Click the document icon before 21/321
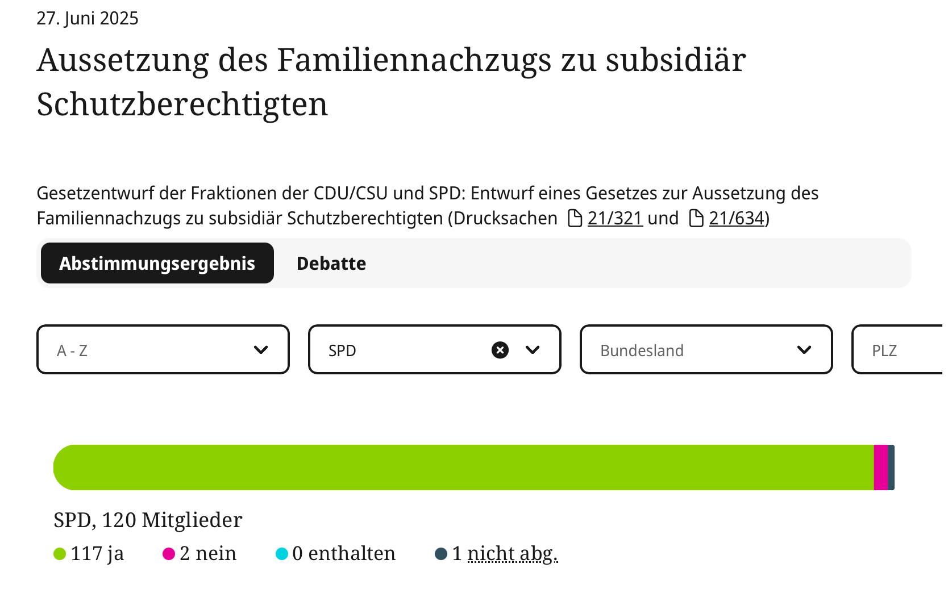The width and height of the screenshot is (948, 597). pos(575,218)
